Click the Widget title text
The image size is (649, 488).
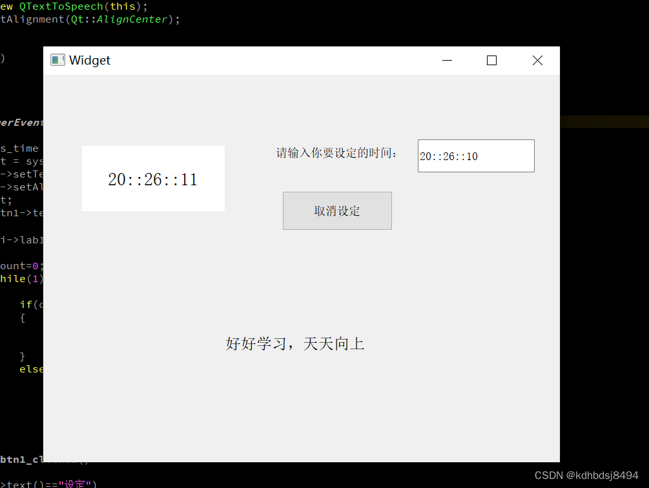pyautogui.click(x=90, y=60)
